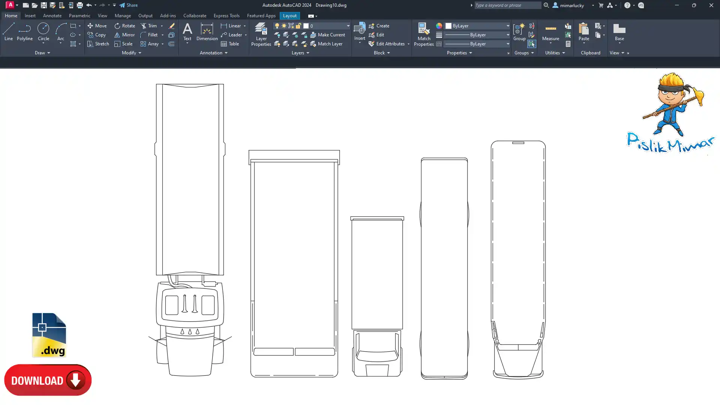Expand the Modify panel options

click(x=131, y=53)
